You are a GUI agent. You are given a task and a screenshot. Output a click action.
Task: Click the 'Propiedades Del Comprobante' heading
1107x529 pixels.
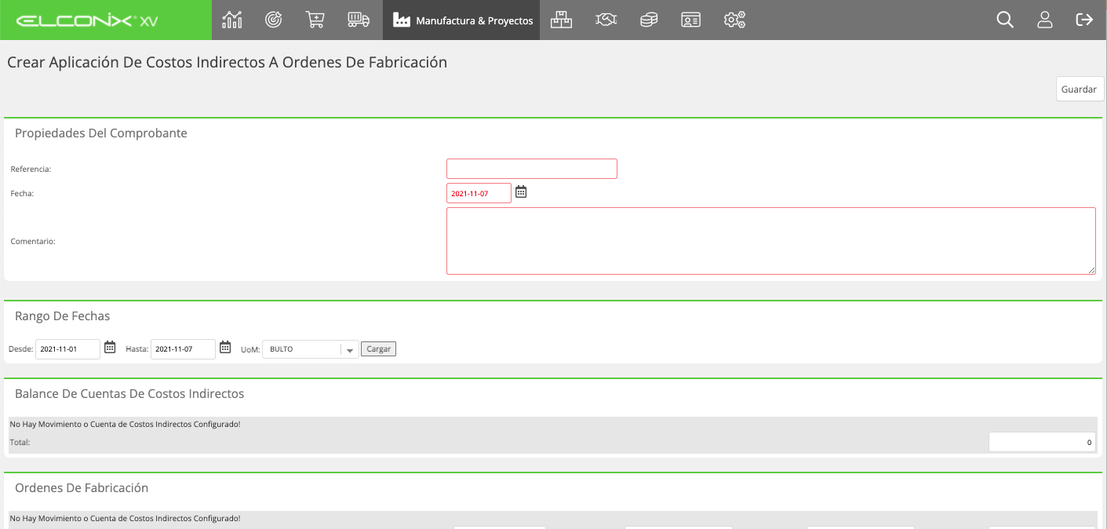[101, 133]
